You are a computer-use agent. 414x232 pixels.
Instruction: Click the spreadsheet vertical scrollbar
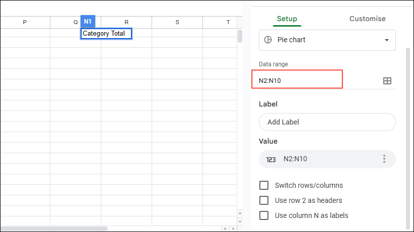click(x=240, y=36)
